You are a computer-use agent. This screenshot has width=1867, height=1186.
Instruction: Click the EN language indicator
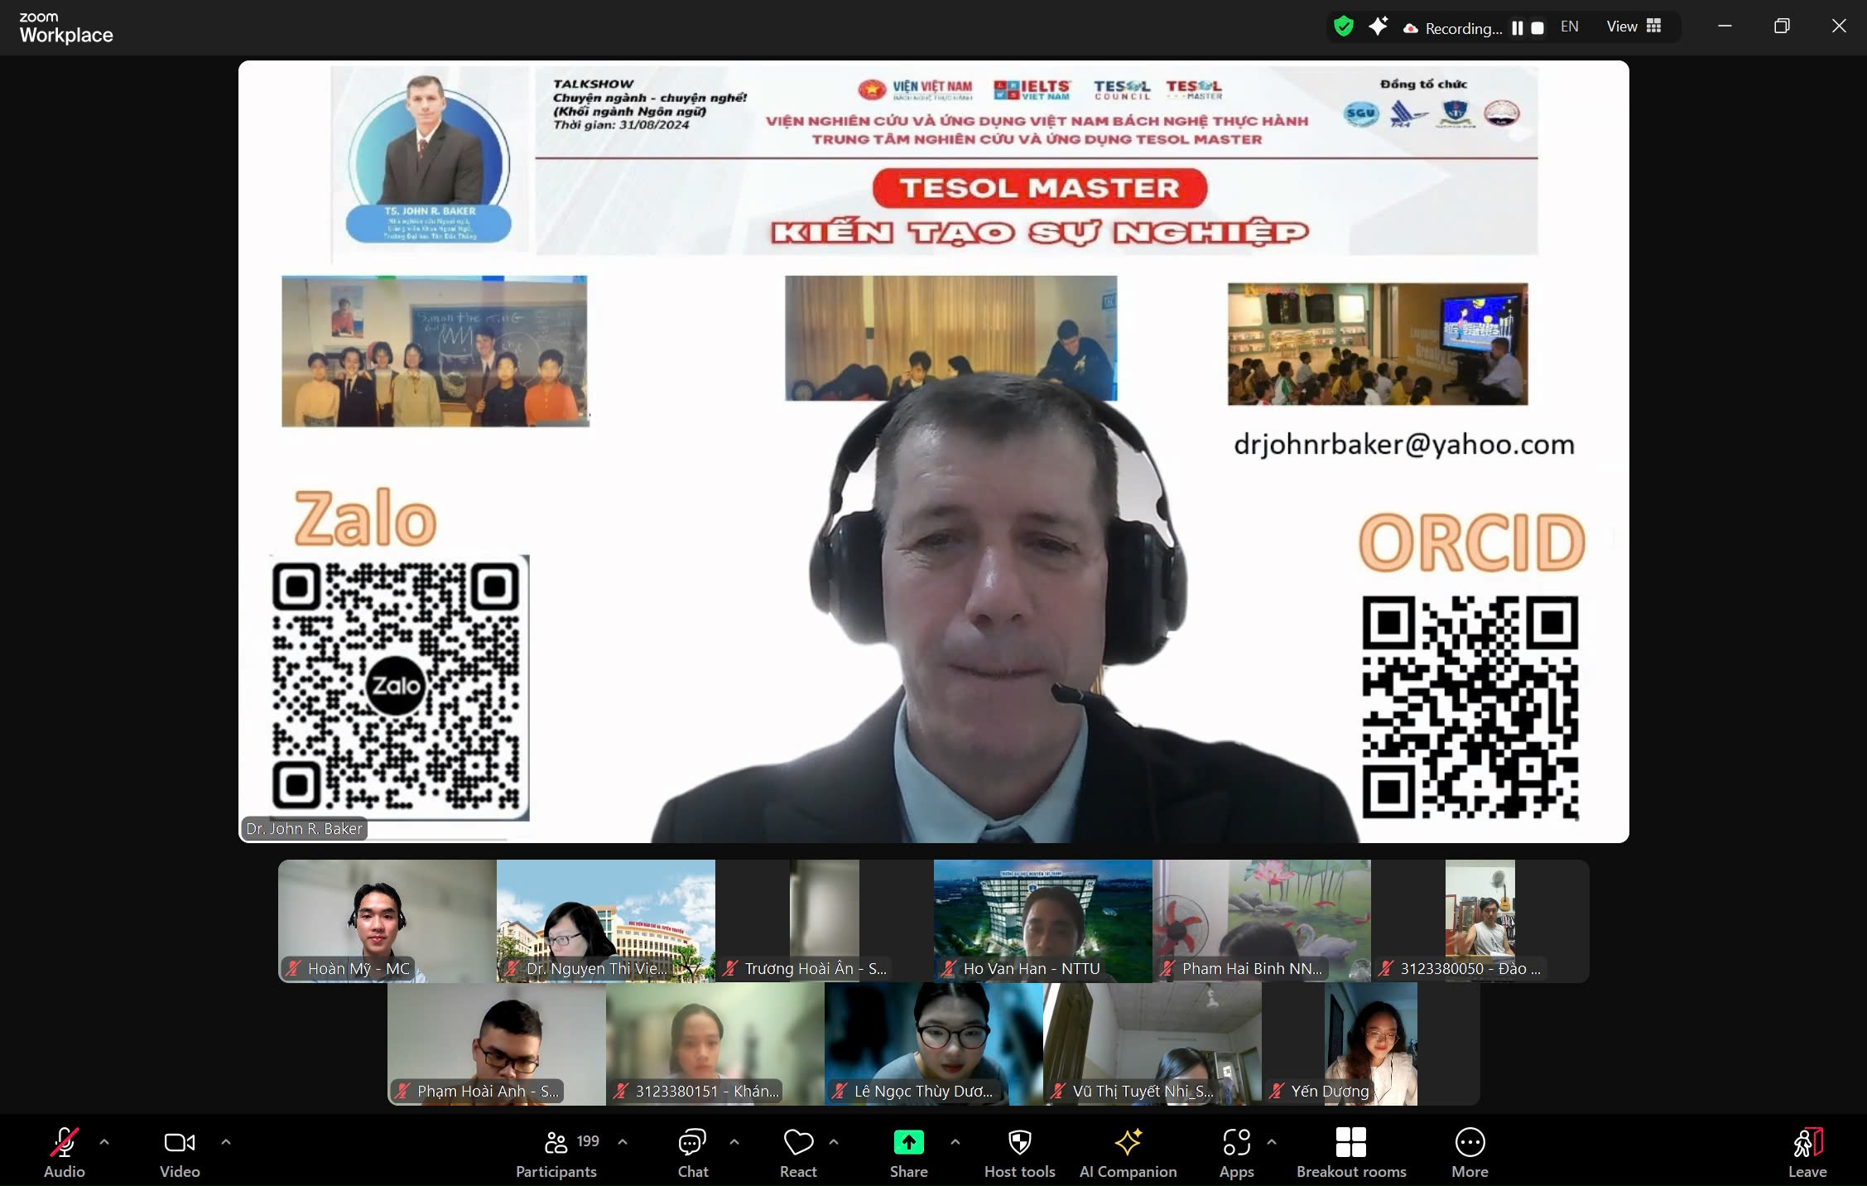pos(1570,27)
